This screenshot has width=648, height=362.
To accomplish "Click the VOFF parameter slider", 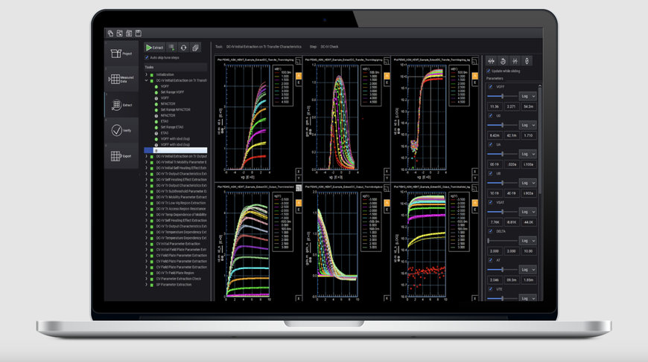I will click(502, 96).
